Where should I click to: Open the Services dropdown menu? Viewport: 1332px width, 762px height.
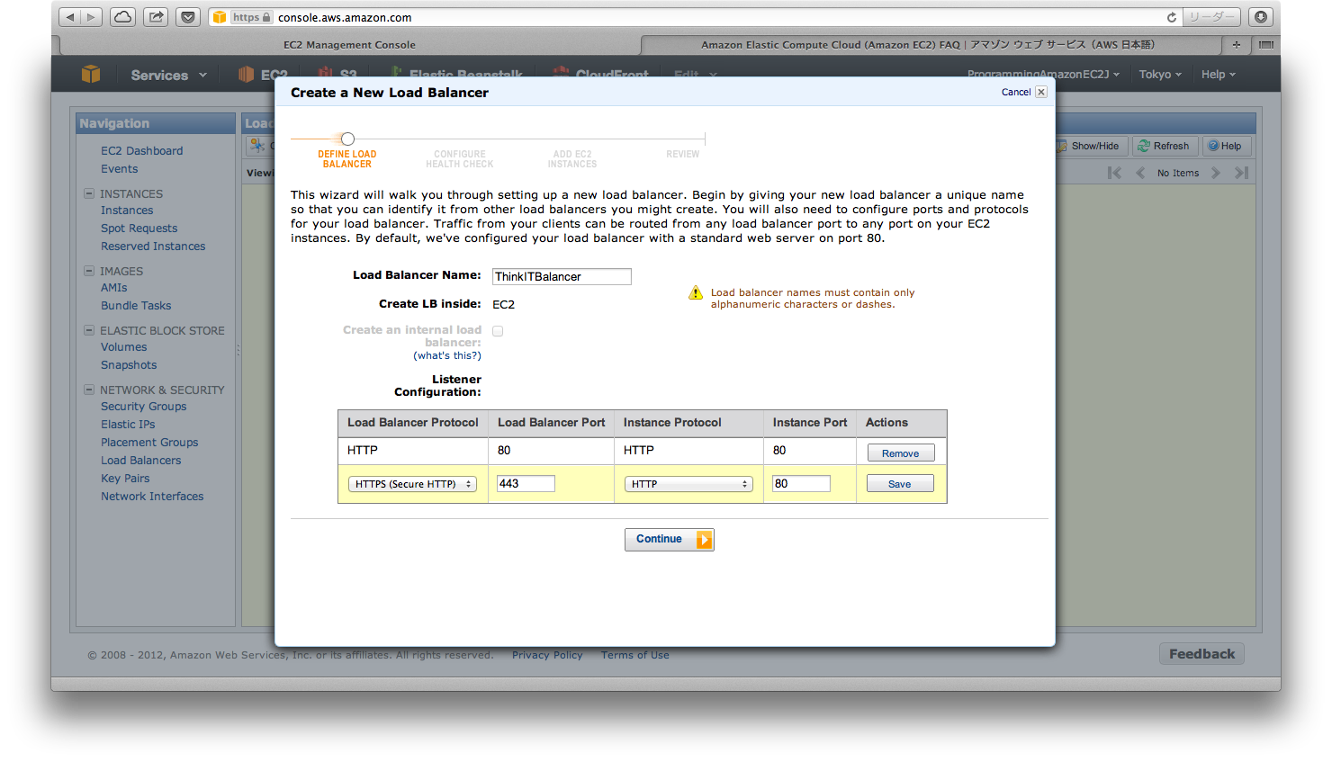click(x=168, y=75)
